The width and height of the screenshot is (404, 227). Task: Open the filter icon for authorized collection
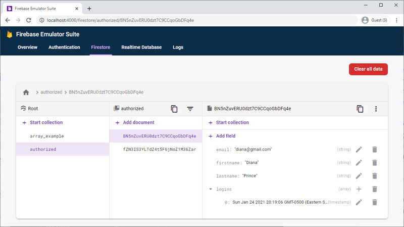click(190, 109)
